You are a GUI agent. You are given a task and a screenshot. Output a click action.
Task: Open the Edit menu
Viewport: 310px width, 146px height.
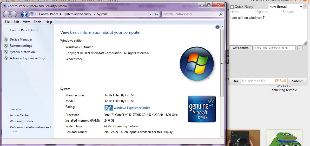click(x=16, y=22)
